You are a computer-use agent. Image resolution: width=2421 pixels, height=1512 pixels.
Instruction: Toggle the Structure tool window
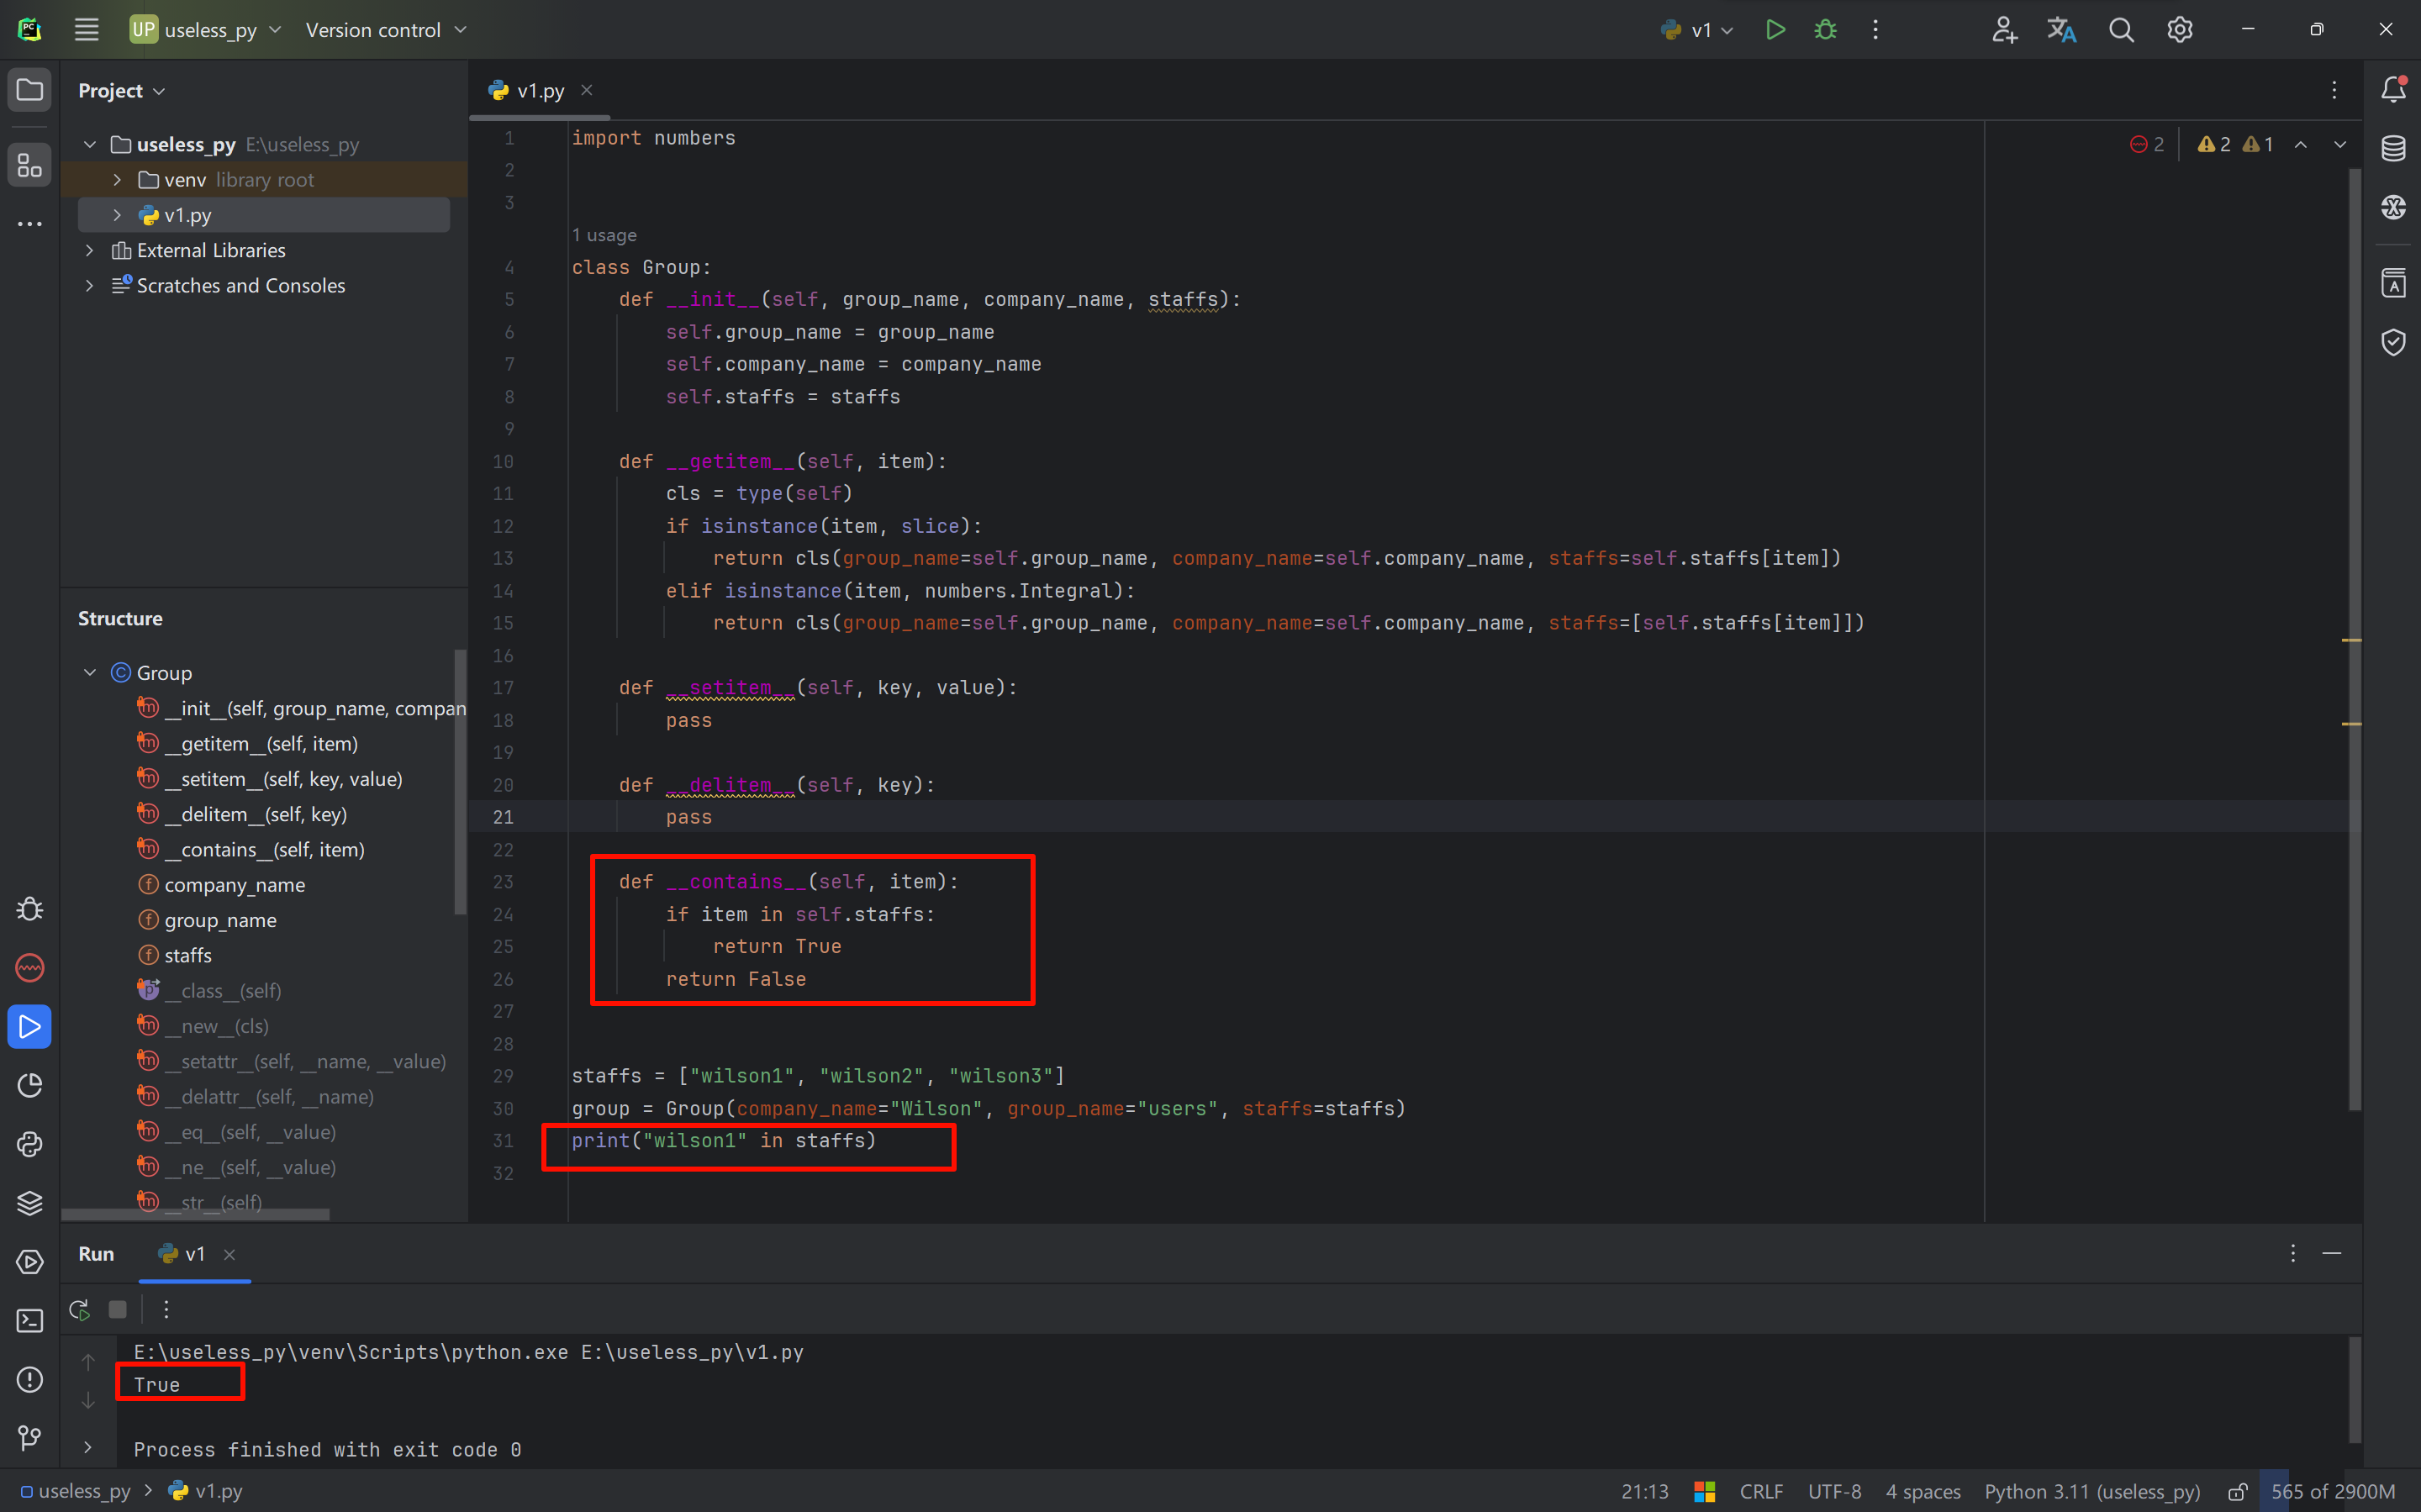point(30,165)
